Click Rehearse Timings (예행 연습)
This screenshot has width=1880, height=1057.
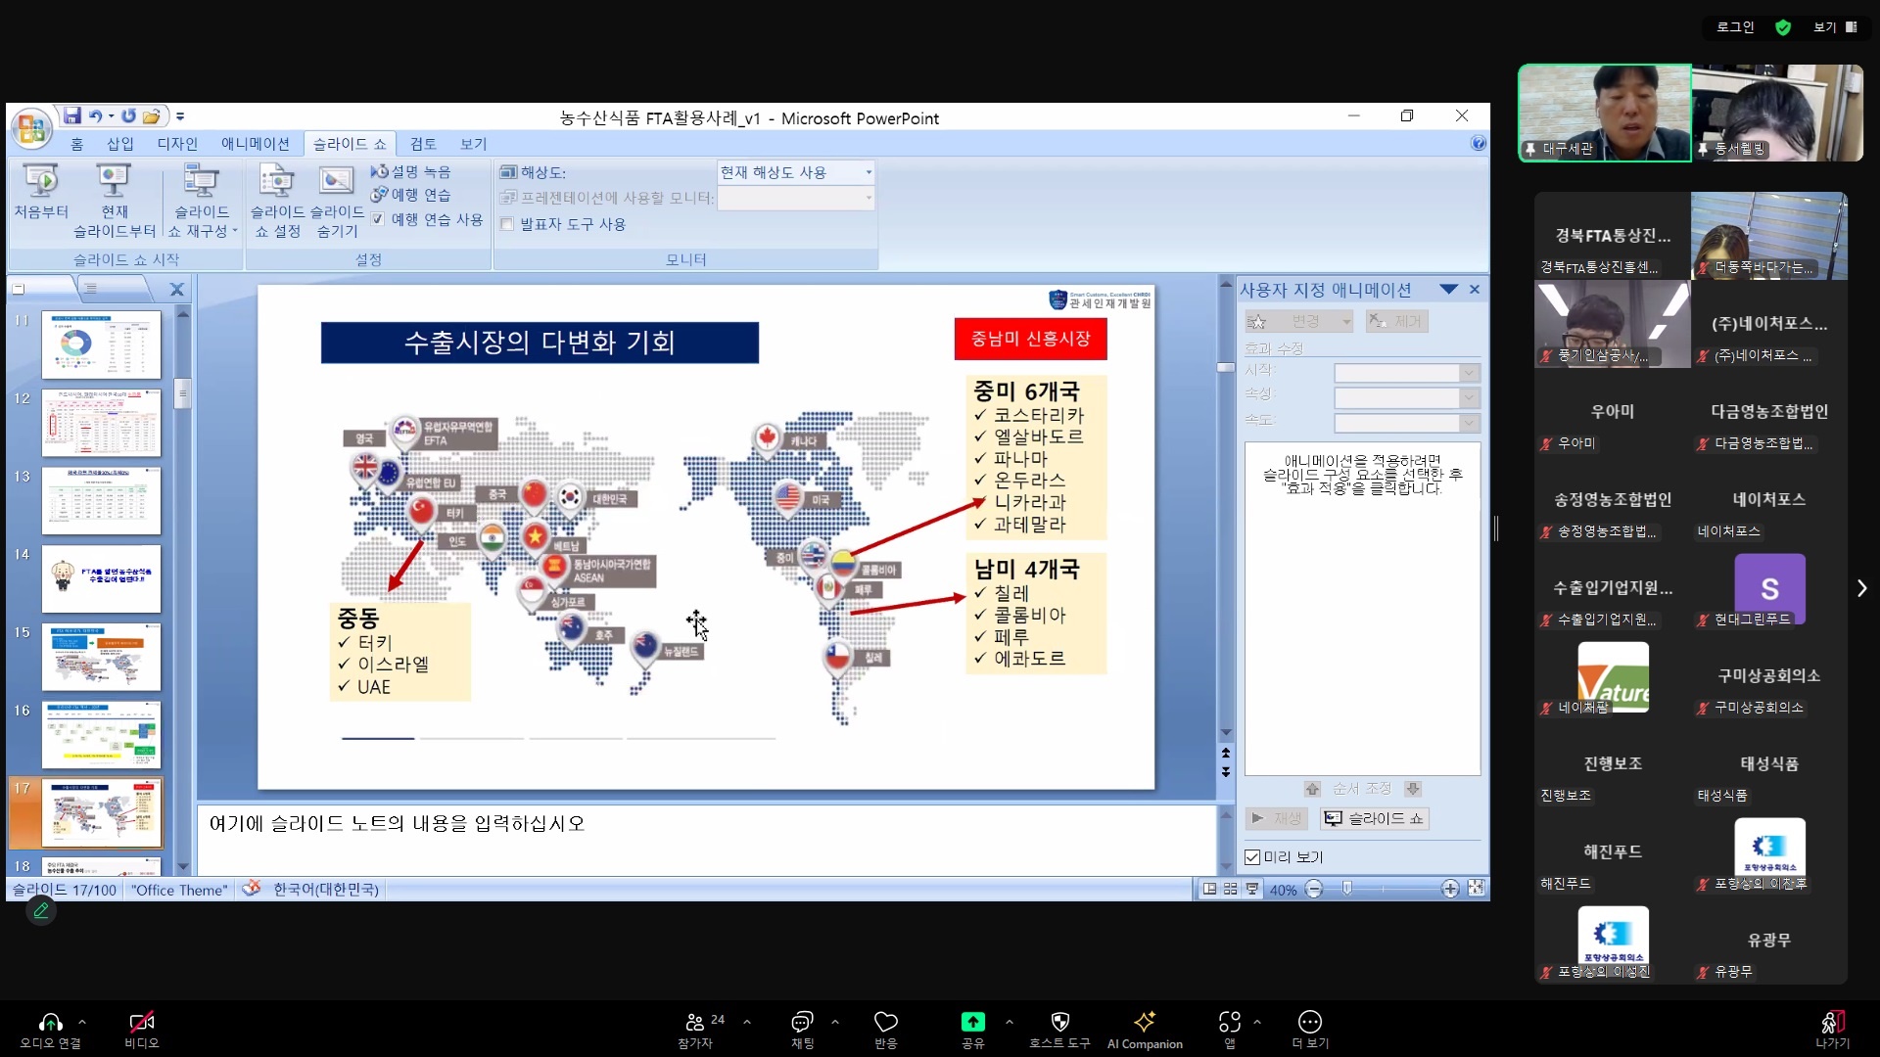click(411, 195)
